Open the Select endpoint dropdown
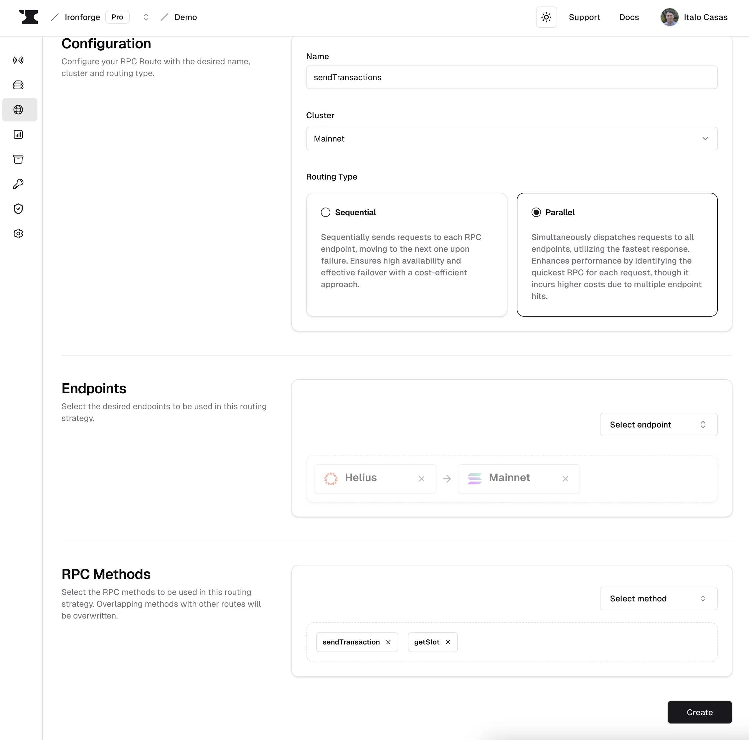Screen dimensions: 749x740 658,424
